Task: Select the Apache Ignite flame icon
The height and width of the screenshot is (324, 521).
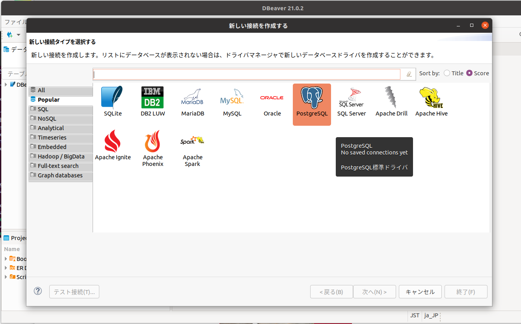Action: [x=112, y=141]
